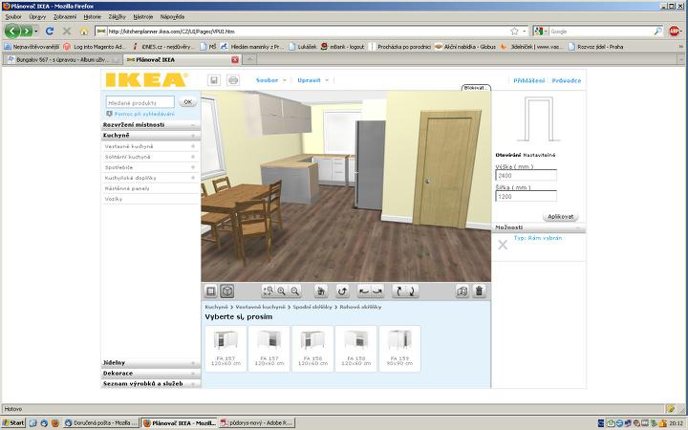The width and height of the screenshot is (688, 430).
Task: Click the Přihlášení link
Action: [x=528, y=80]
